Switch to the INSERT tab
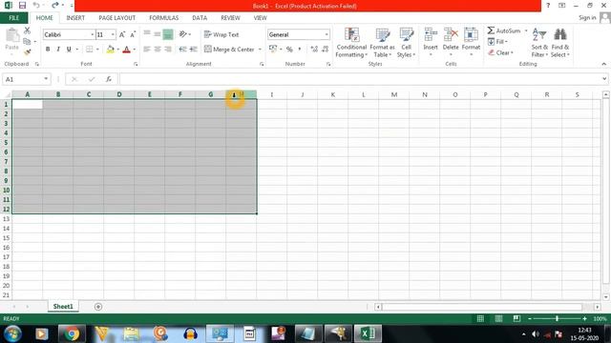Viewport: 611px width, 343px height. [x=75, y=18]
